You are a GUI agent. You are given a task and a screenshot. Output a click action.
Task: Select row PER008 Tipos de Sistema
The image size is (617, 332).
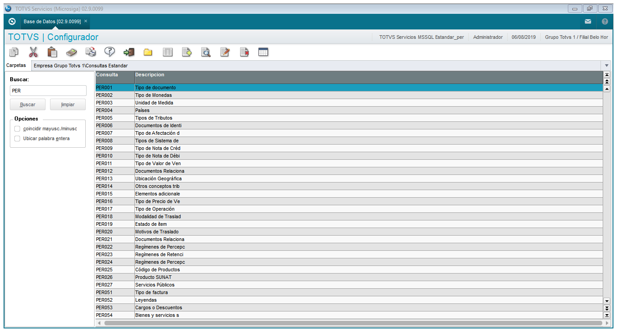click(x=349, y=141)
